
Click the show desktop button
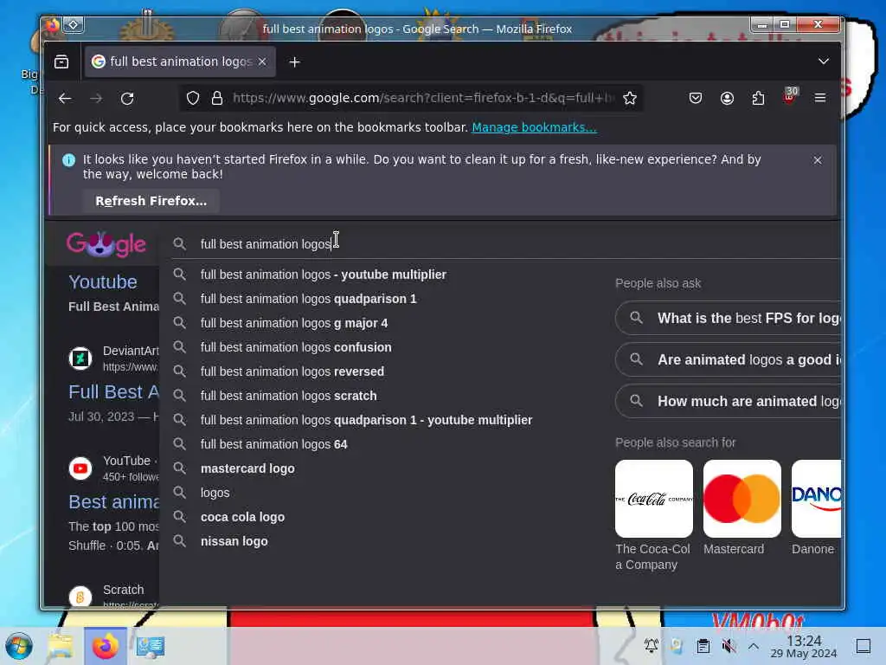pyautogui.click(x=864, y=646)
